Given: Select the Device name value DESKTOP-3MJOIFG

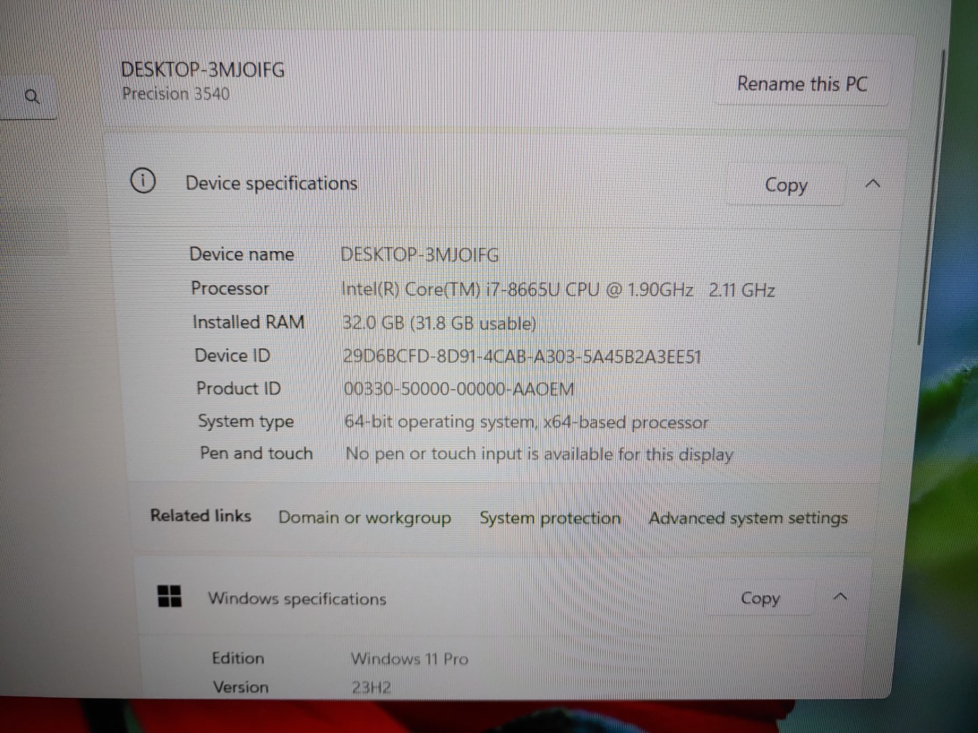Looking at the screenshot, I should pyautogui.click(x=420, y=255).
